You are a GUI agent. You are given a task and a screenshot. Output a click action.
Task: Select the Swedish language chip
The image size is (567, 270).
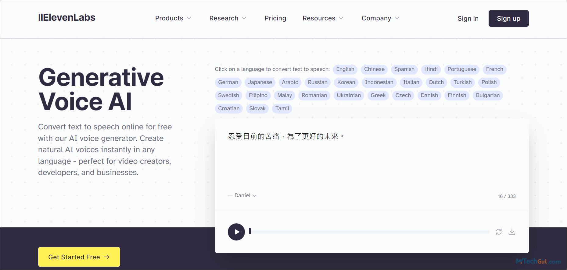tap(228, 96)
